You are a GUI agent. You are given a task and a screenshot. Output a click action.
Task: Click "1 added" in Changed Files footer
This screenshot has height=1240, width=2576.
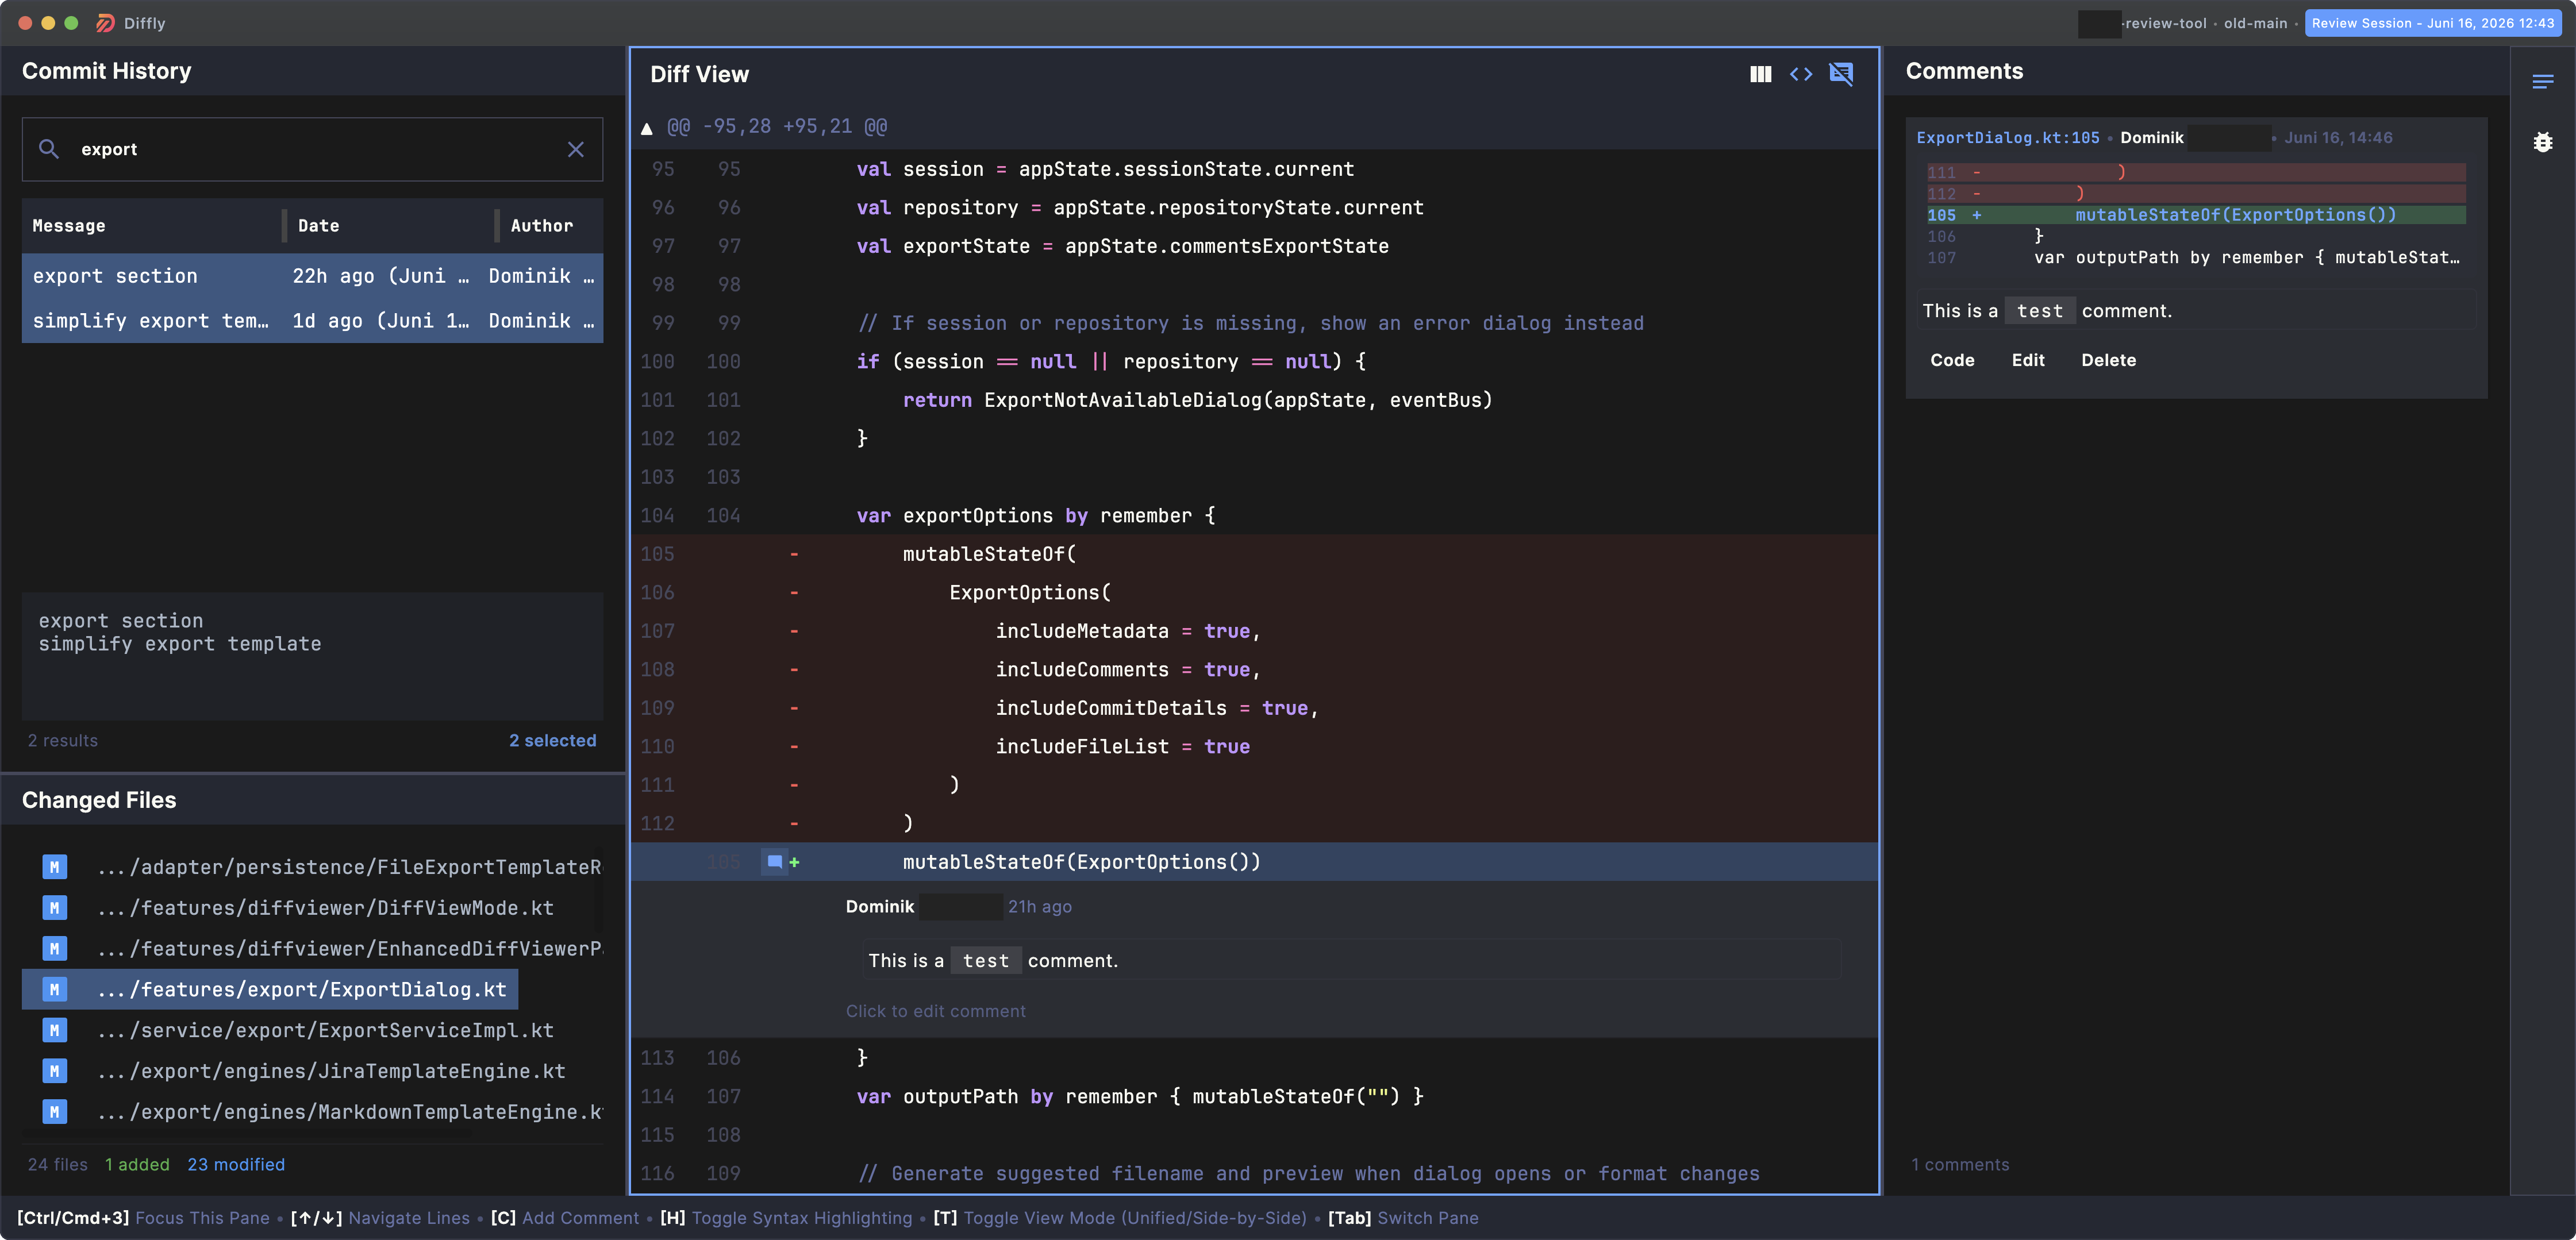[x=137, y=1165]
